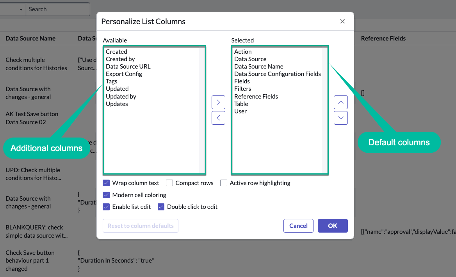Enable Compact rows checkbox
Viewport: 456px width, 277px height.
[x=169, y=183]
